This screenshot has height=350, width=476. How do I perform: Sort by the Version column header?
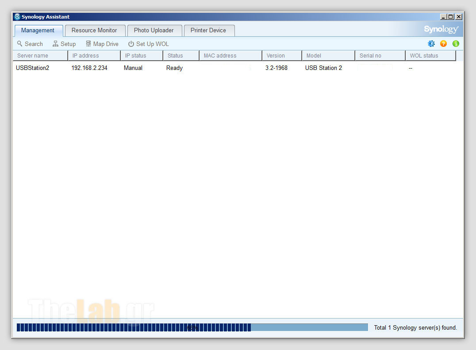(282, 56)
